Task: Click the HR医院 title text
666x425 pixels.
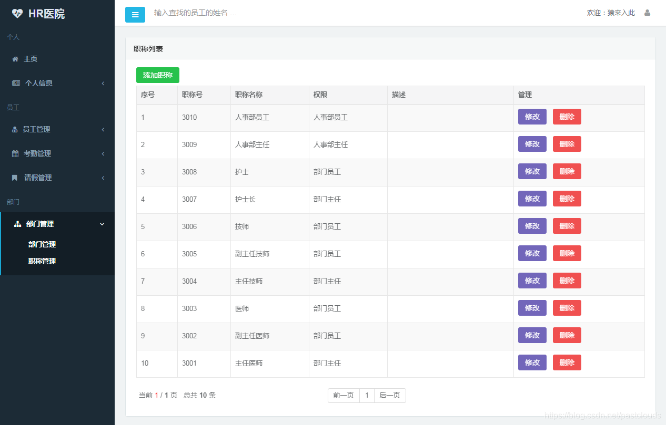Action: 46,14
